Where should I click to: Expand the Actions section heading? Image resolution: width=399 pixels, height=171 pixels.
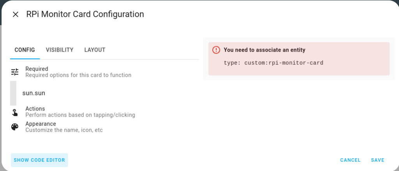104,112
